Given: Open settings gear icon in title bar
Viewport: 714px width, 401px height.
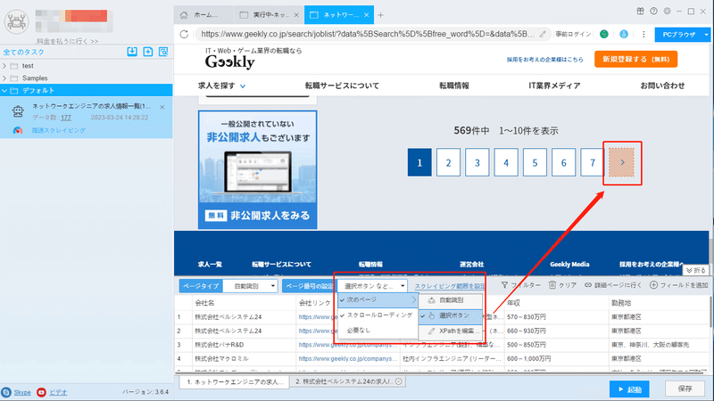Looking at the screenshot, I should (667, 11).
